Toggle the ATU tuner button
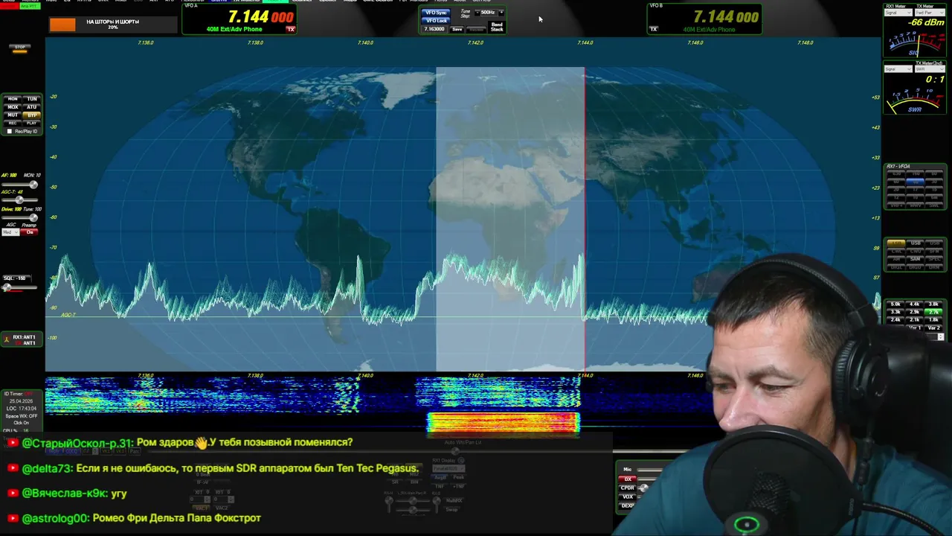The width and height of the screenshot is (952, 536). (32, 107)
